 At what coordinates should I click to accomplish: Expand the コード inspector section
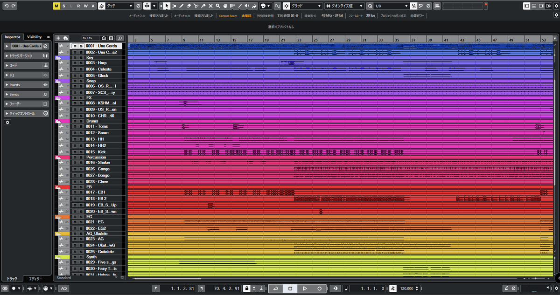(x=26, y=66)
